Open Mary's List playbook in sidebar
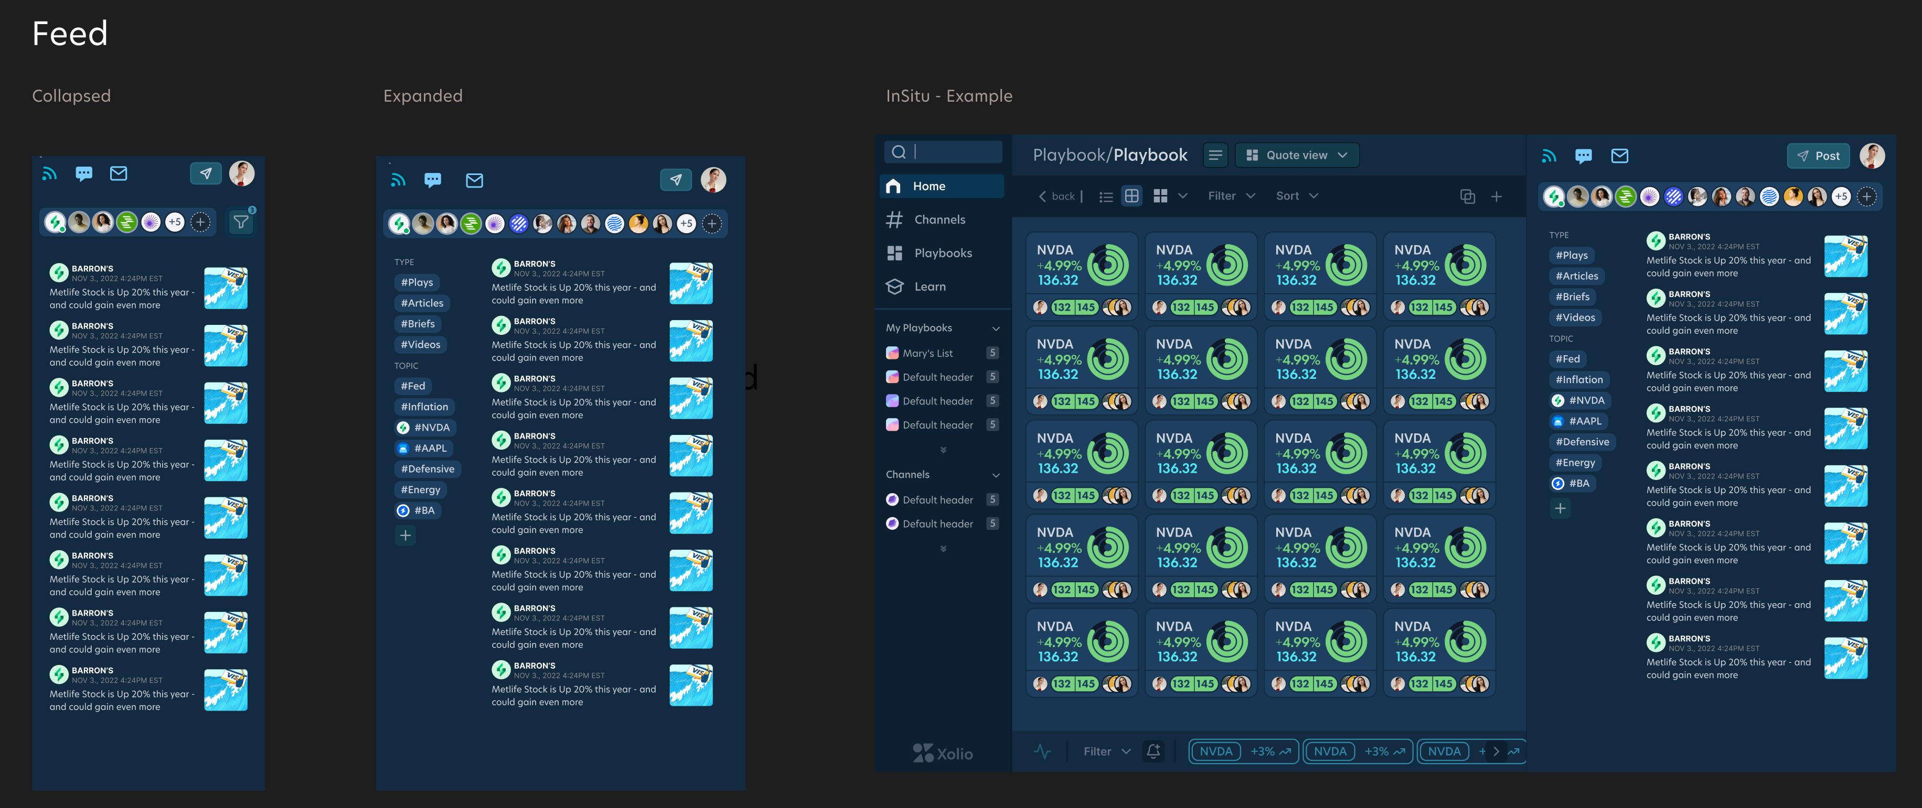The height and width of the screenshot is (808, 1922). click(x=925, y=353)
